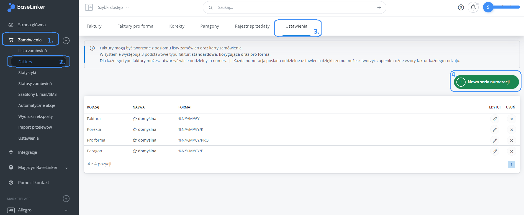Open the Rejestr sprzedaży tab
The image size is (524, 215).
(252, 26)
